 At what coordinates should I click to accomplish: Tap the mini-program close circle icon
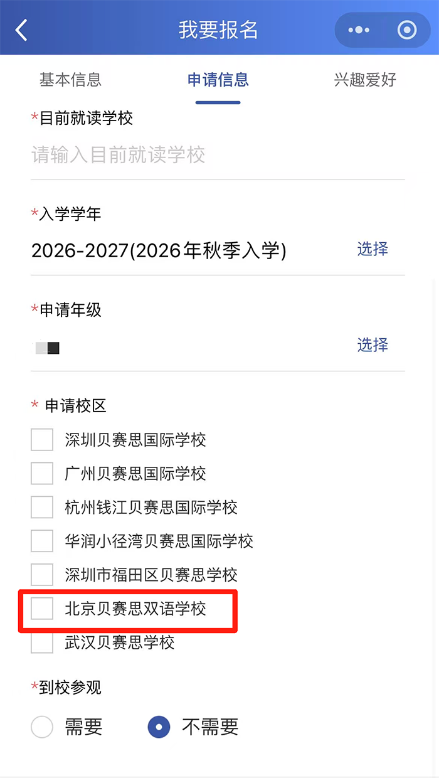click(406, 29)
